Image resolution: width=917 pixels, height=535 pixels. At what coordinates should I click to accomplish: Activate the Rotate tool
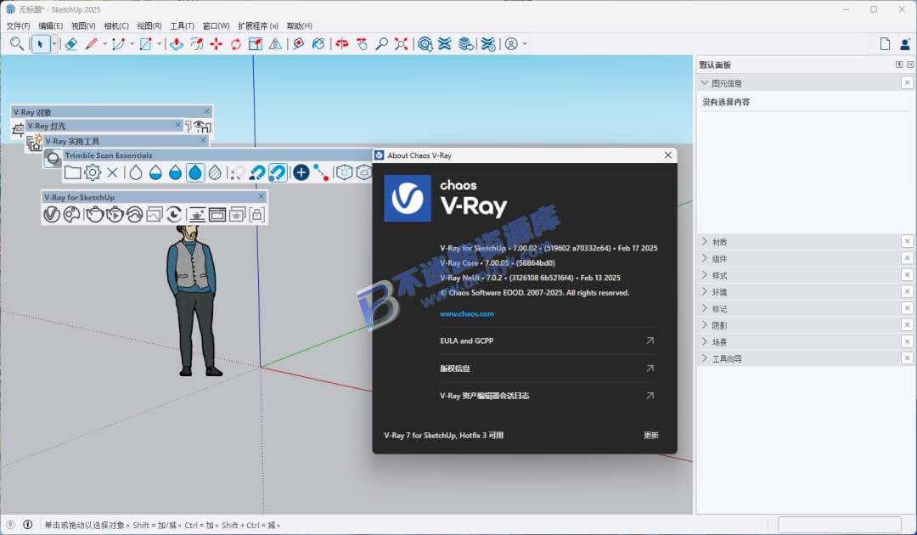coord(236,44)
